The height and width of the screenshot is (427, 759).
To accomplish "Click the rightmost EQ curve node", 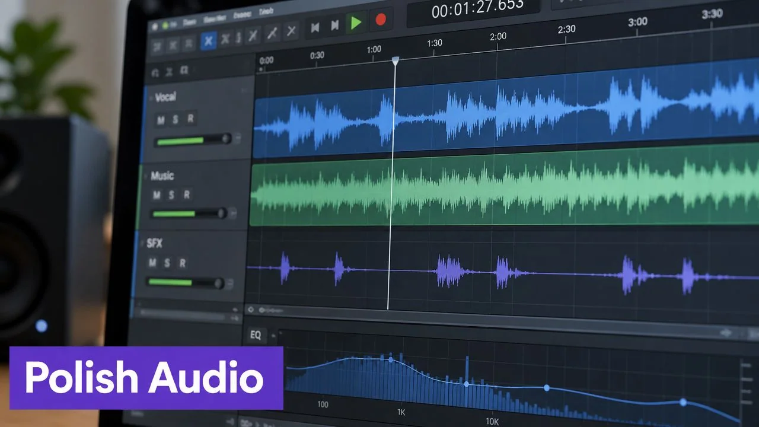I will click(683, 402).
